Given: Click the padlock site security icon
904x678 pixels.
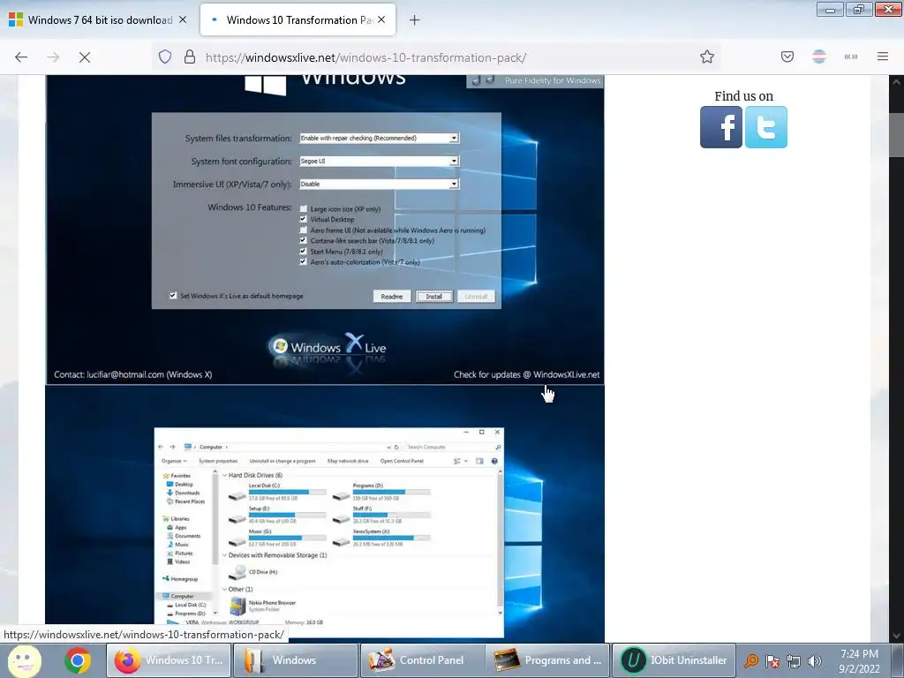Looking at the screenshot, I should [x=189, y=56].
